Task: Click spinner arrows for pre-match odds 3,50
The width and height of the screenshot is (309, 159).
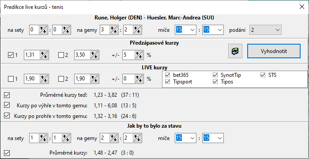Action: [x=94, y=55]
